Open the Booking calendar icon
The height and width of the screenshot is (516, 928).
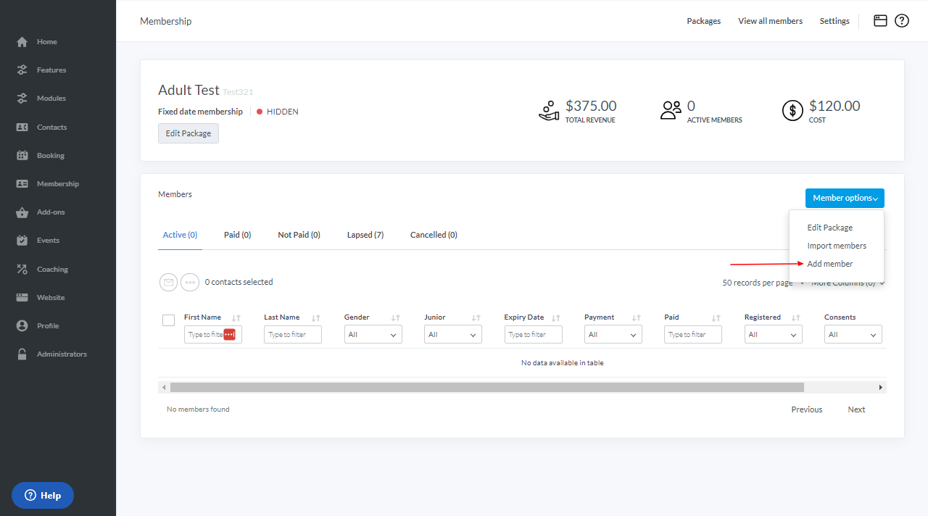(22, 156)
